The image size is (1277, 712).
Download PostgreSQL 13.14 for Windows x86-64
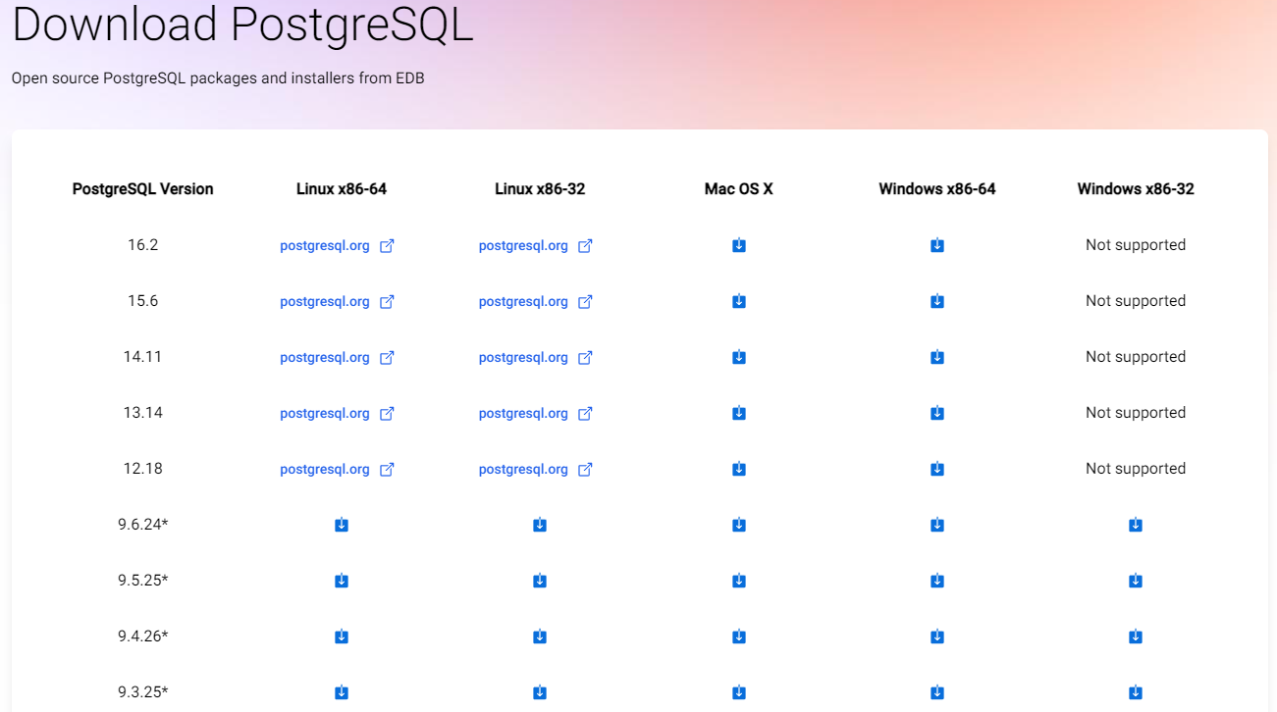tap(937, 413)
